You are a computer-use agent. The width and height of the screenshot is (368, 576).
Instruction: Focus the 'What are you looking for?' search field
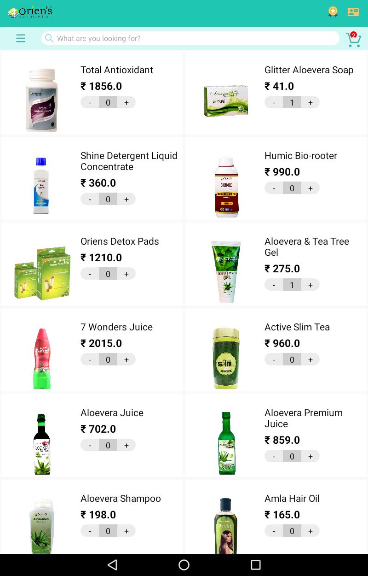(190, 38)
